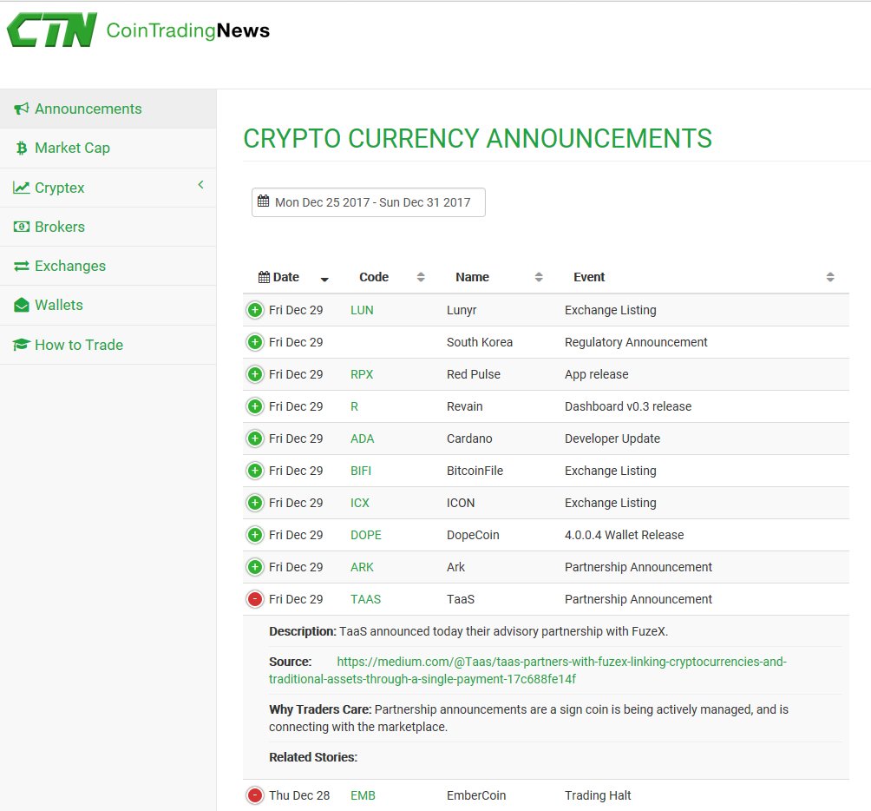
Task: Open the R code link for Revain
Action: 355,407
